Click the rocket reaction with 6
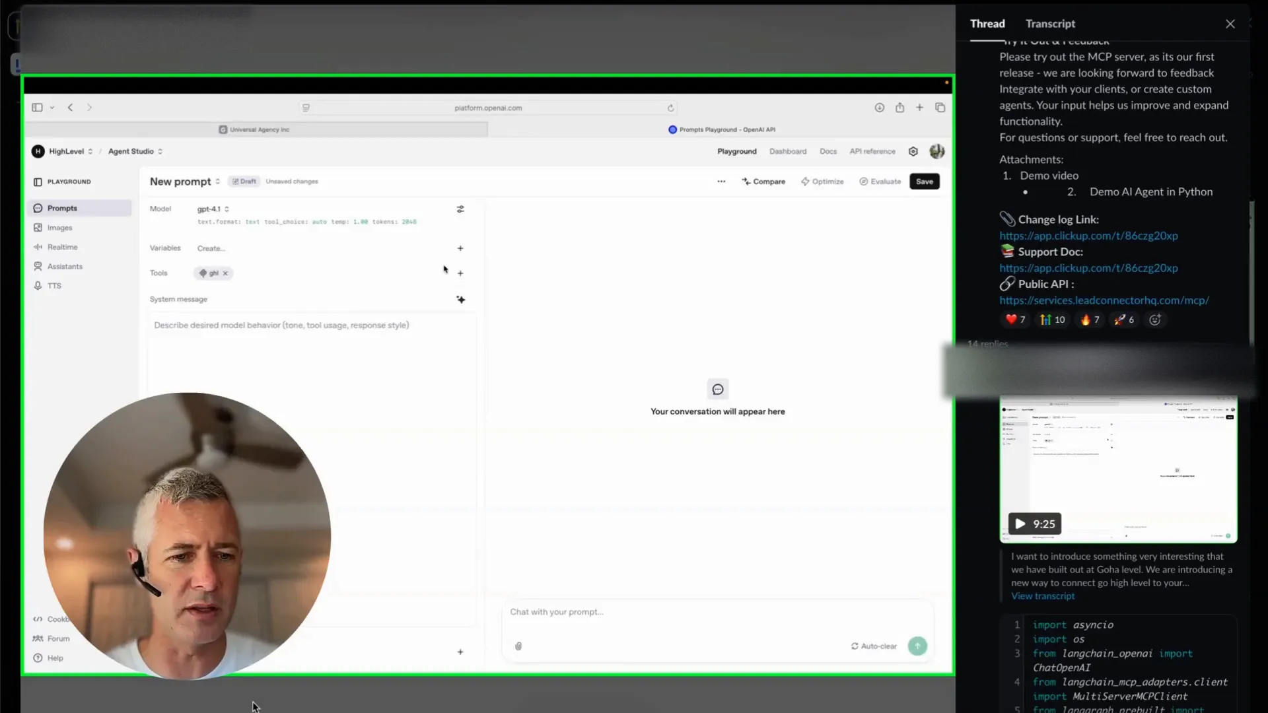 [1124, 320]
